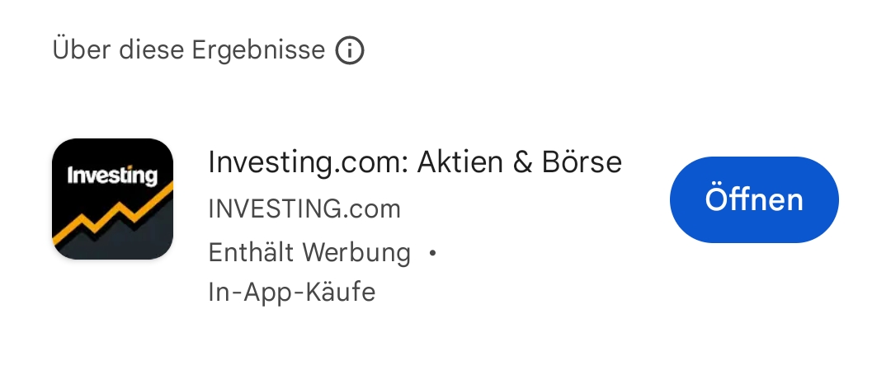Click the white Investing logo text in app icon

tap(112, 176)
